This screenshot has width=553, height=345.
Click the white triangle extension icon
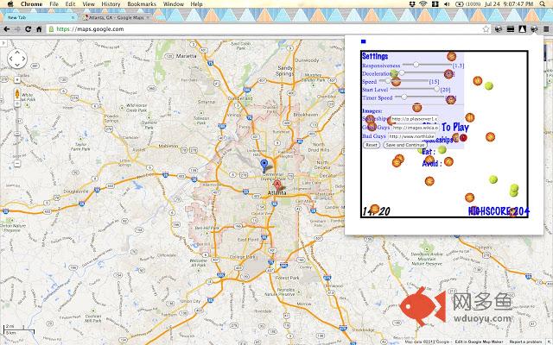522,29
